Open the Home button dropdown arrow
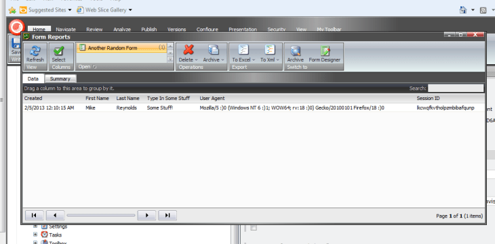495x244 pixels. pyautogui.click(x=473, y=10)
